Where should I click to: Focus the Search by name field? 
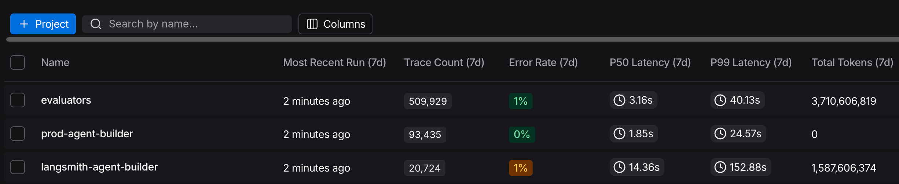click(x=187, y=24)
